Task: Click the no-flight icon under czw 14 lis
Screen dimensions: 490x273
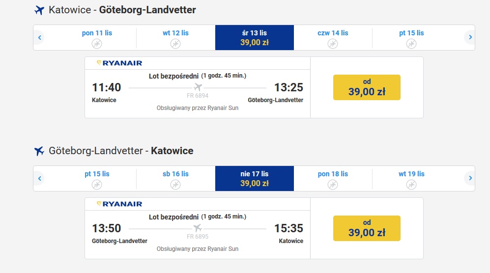Action: click(x=333, y=44)
